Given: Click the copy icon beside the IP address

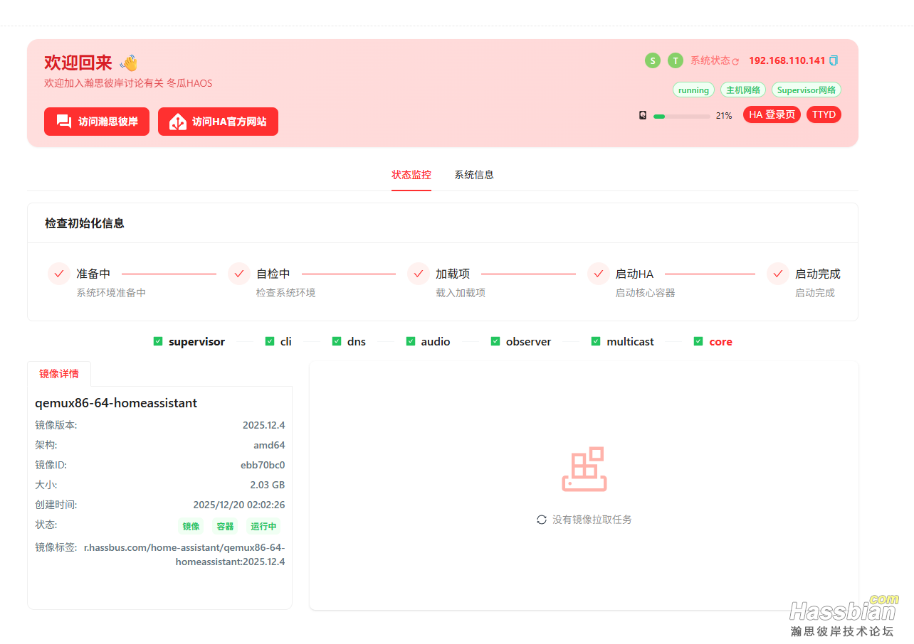Looking at the screenshot, I should tap(834, 60).
